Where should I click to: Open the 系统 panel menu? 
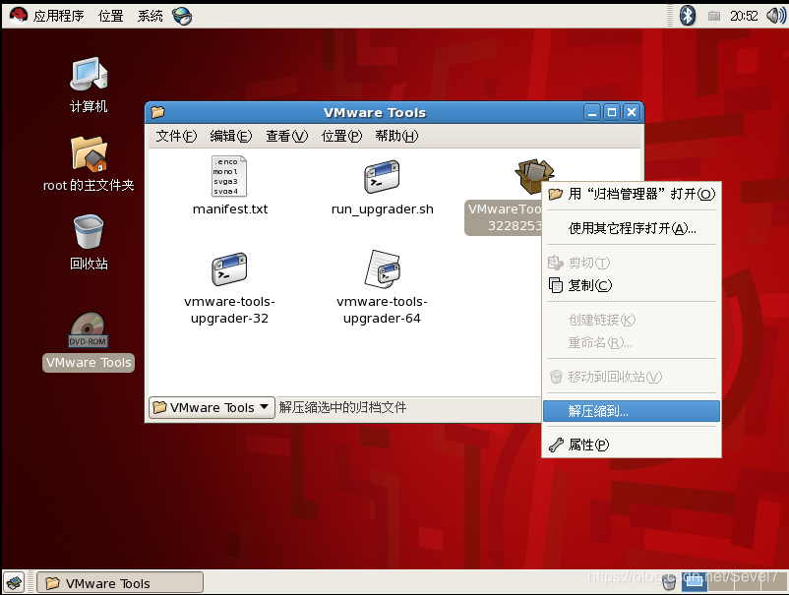[150, 16]
